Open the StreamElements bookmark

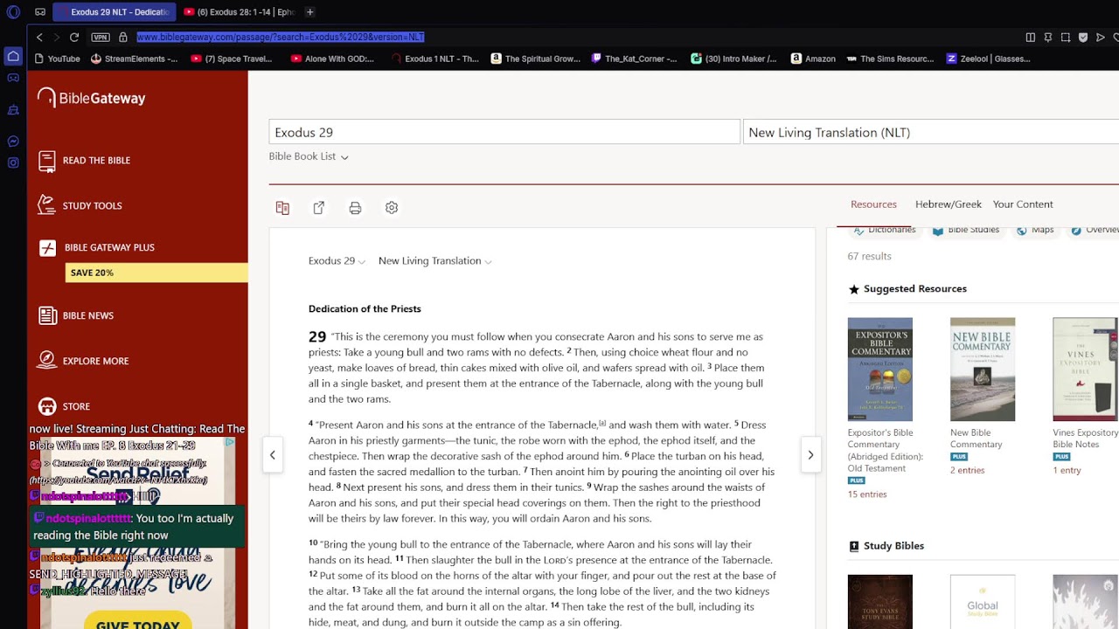(134, 59)
